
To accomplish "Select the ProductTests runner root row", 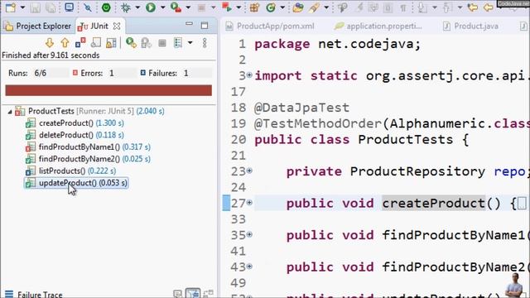I will coord(89,111).
